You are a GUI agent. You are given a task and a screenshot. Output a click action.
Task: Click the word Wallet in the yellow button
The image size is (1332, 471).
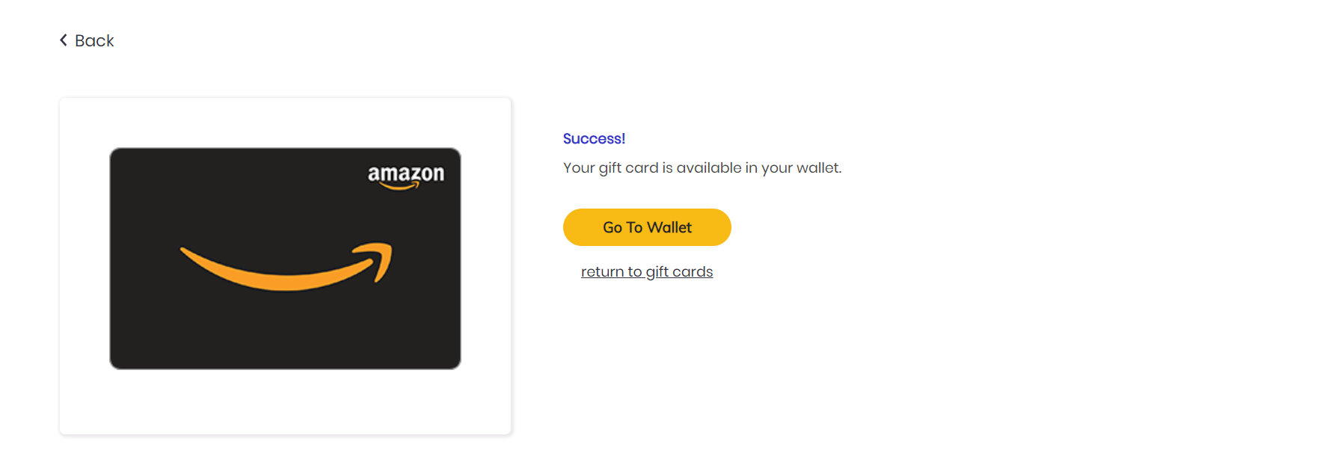(669, 228)
